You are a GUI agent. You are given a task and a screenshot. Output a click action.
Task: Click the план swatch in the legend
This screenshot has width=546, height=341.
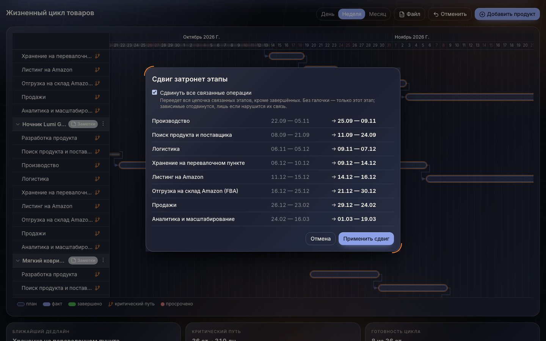point(21,304)
